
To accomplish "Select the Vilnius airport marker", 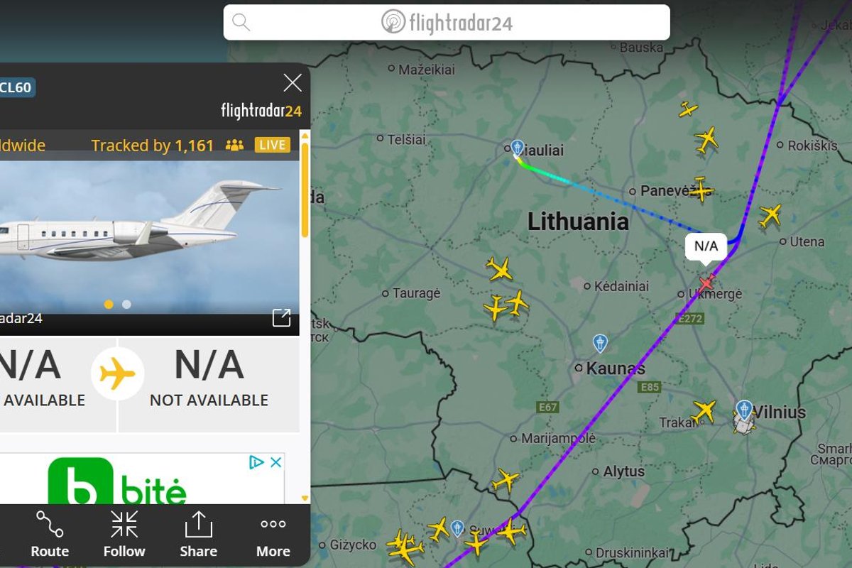I will click(744, 410).
